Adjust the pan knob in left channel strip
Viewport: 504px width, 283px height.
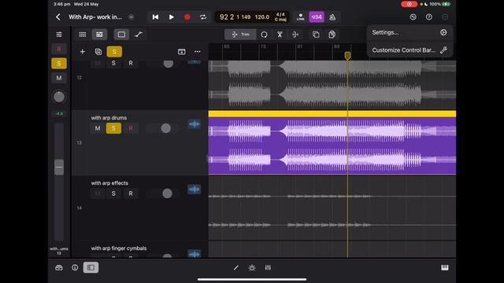[59, 97]
